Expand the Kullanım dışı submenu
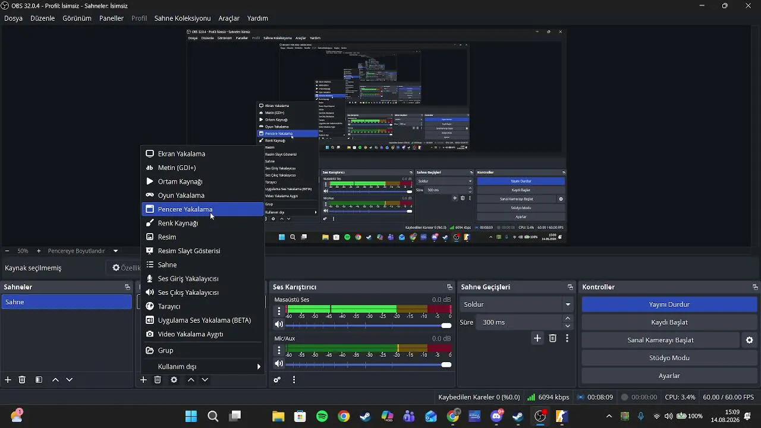 pos(202,367)
